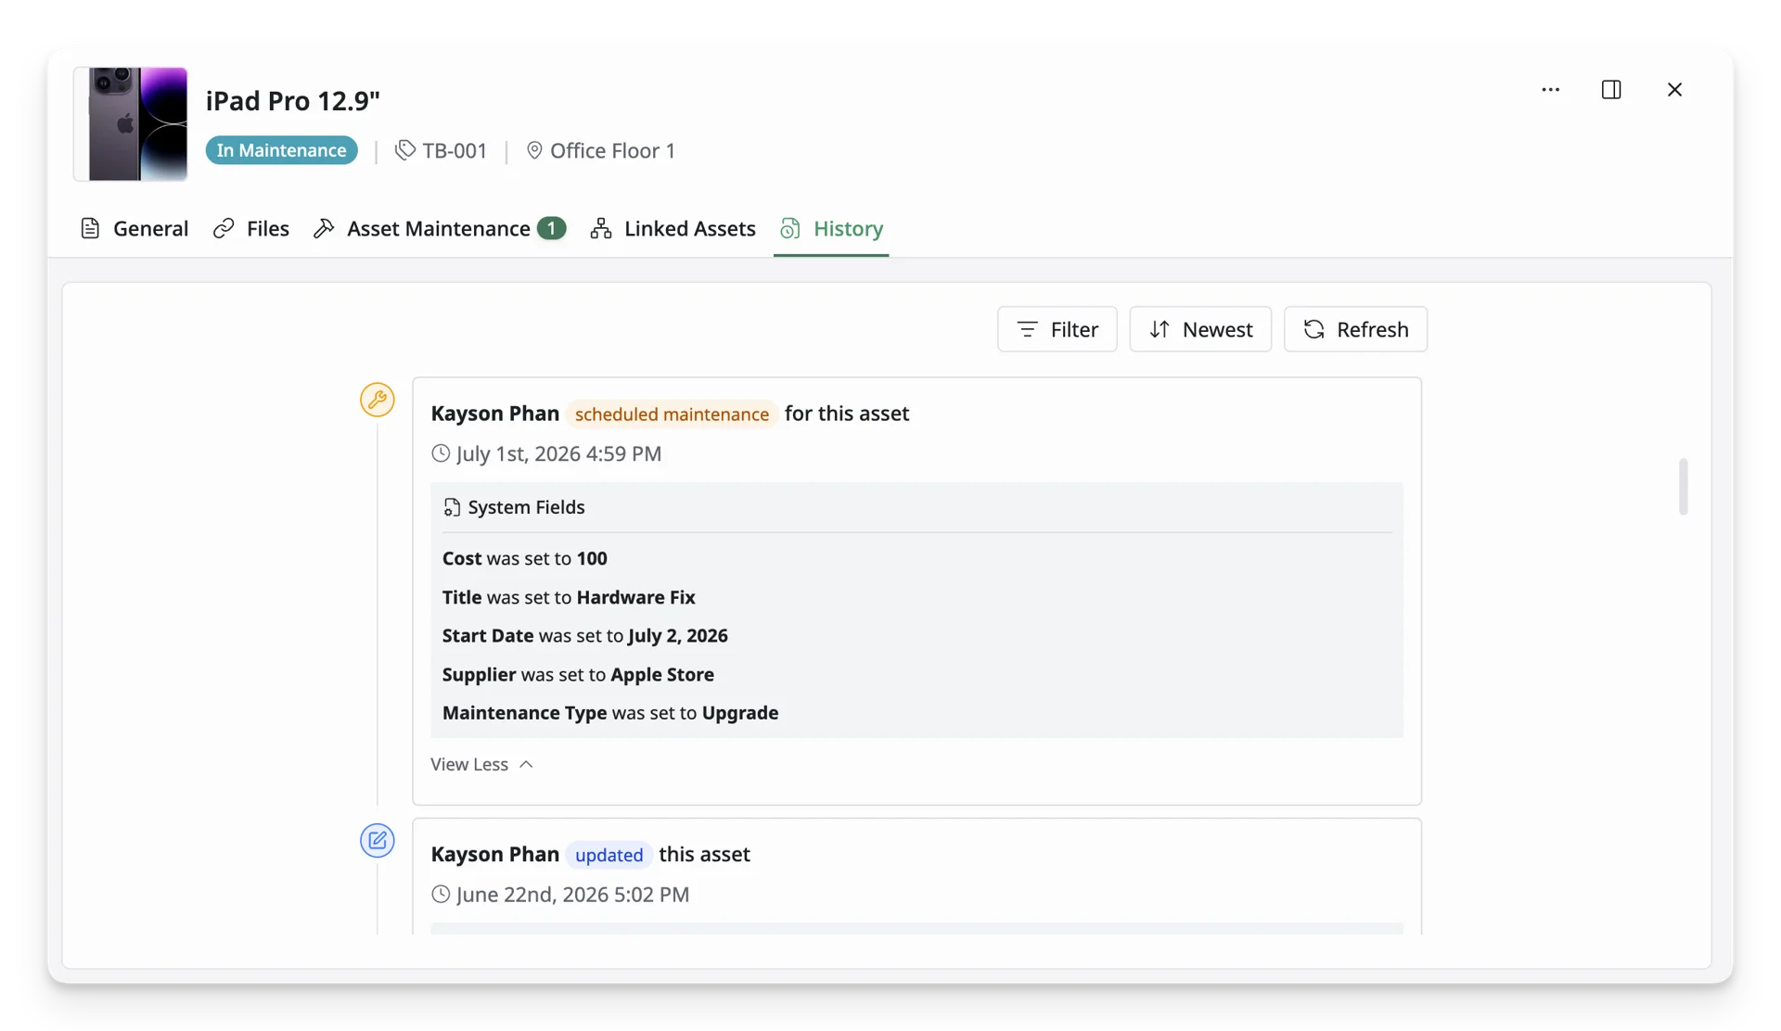This screenshot has width=1781, height=1031.
Task: Click the General tab document icon
Action: coord(90,228)
